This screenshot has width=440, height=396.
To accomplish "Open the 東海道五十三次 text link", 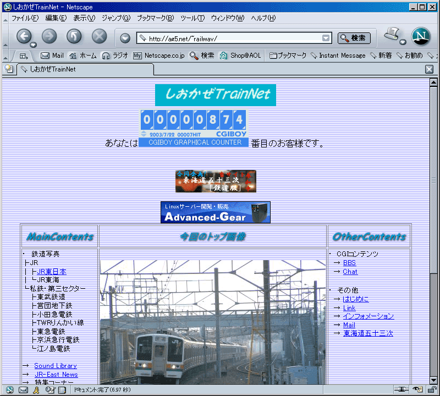I will pyautogui.click(x=368, y=333).
